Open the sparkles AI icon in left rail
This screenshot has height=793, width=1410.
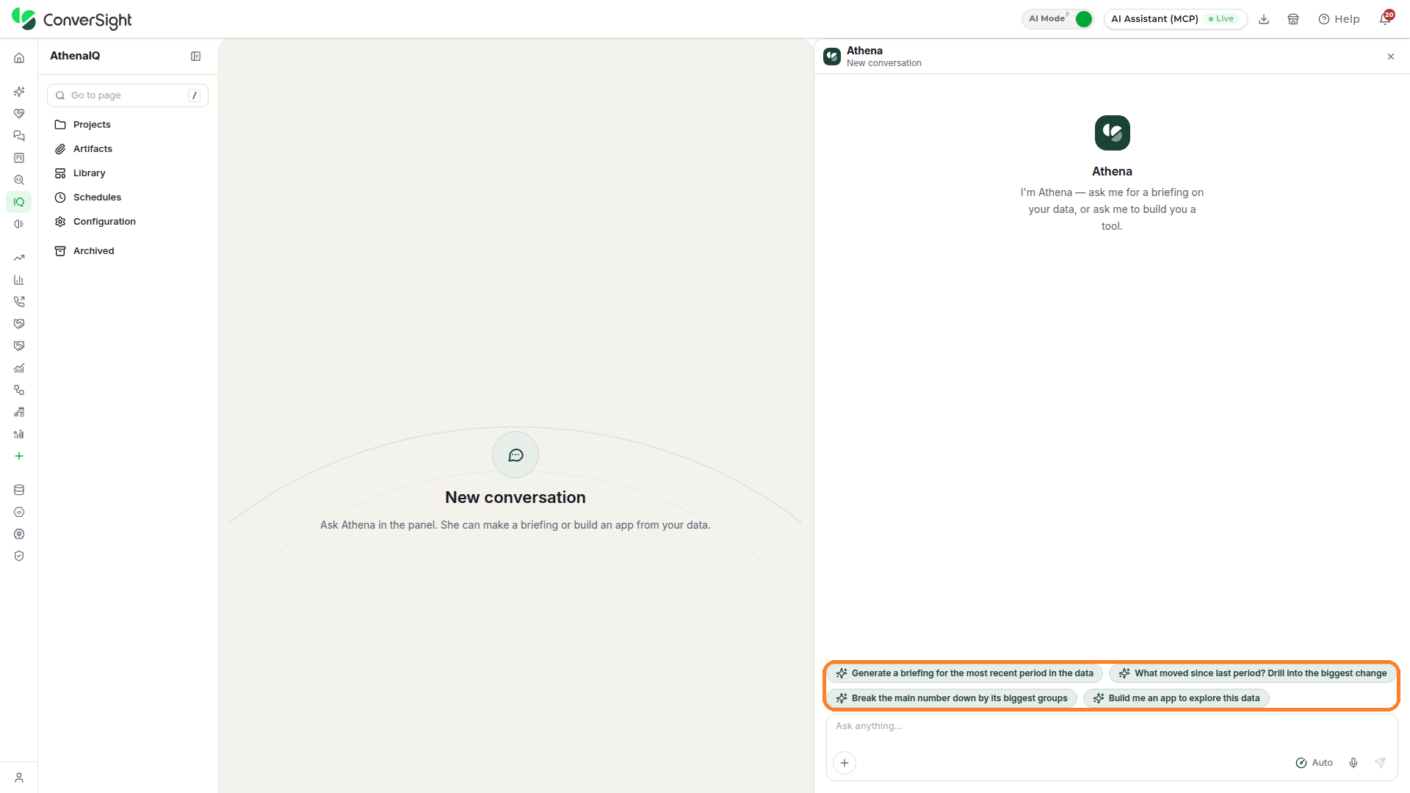point(19,92)
